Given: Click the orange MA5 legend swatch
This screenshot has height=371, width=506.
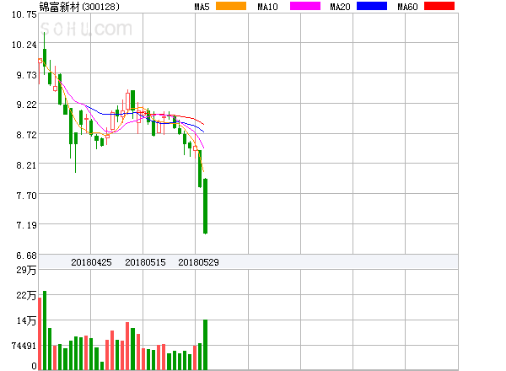Looking at the screenshot, I should [231, 6].
